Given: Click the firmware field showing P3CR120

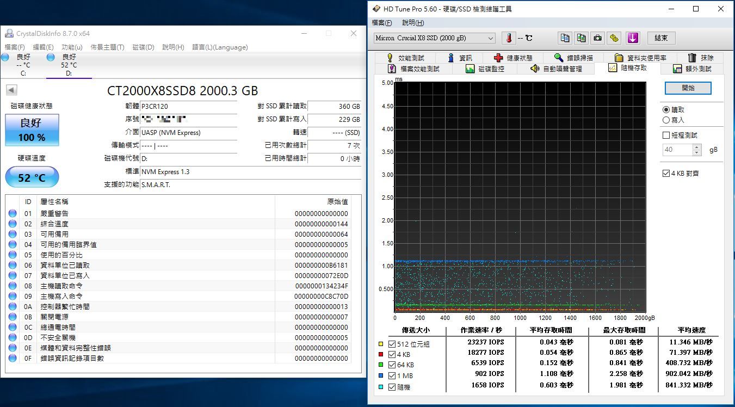Looking at the screenshot, I should click(x=188, y=106).
